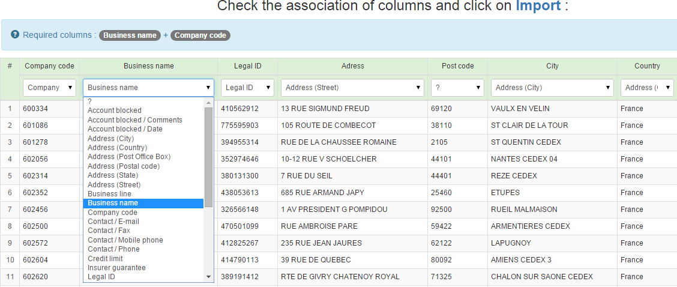This screenshot has width=677, height=287.
Task: Click the dropdown list scroll down arrow
Action: click(x=209, y=277)
